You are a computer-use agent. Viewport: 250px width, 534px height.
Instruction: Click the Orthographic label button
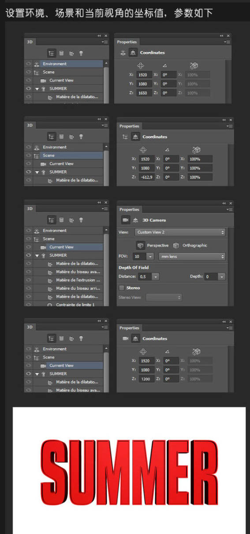195,246
